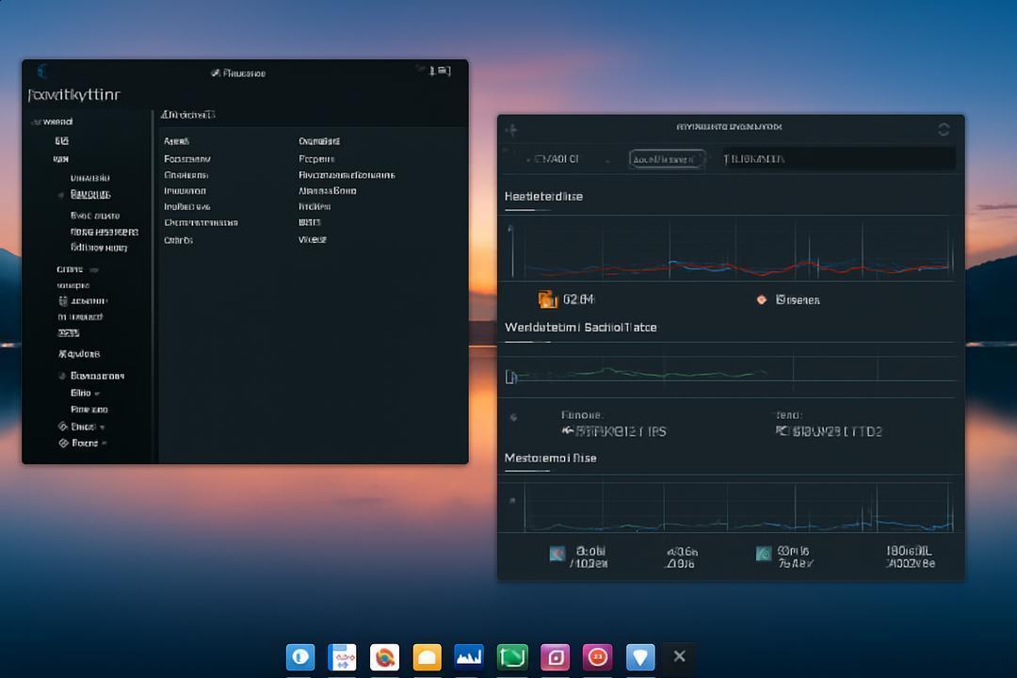Click the orange diamond icon under the red-blue graph

pos(762,299)
